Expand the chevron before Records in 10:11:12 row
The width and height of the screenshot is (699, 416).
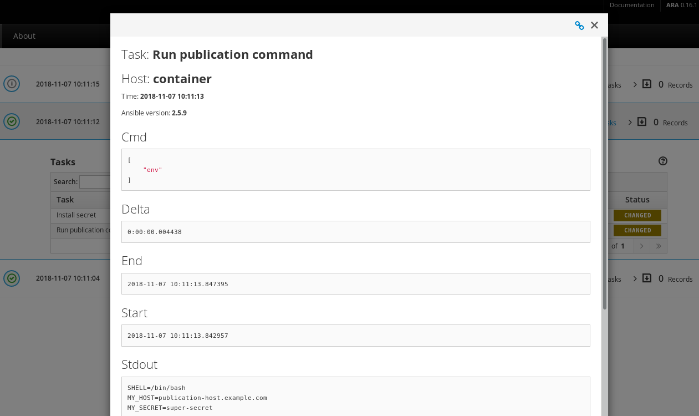click(x=630, y=122)
